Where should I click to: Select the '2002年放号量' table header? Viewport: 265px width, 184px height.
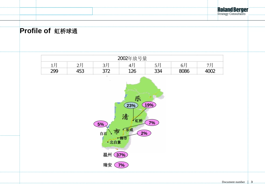[132, 58]
